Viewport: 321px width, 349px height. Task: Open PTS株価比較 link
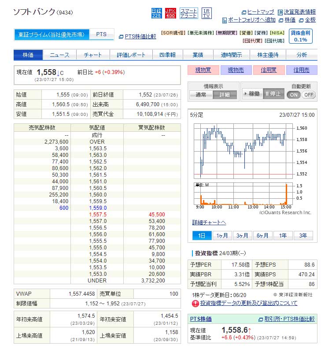[x=140, y=37]
